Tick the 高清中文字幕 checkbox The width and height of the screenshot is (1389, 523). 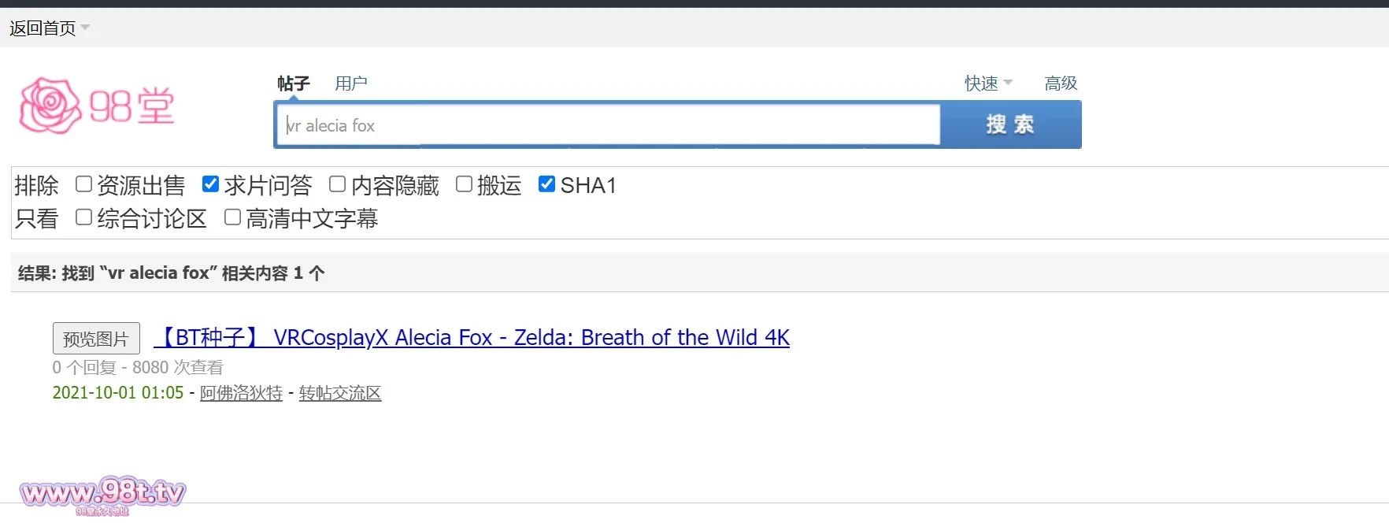point(232,217)
